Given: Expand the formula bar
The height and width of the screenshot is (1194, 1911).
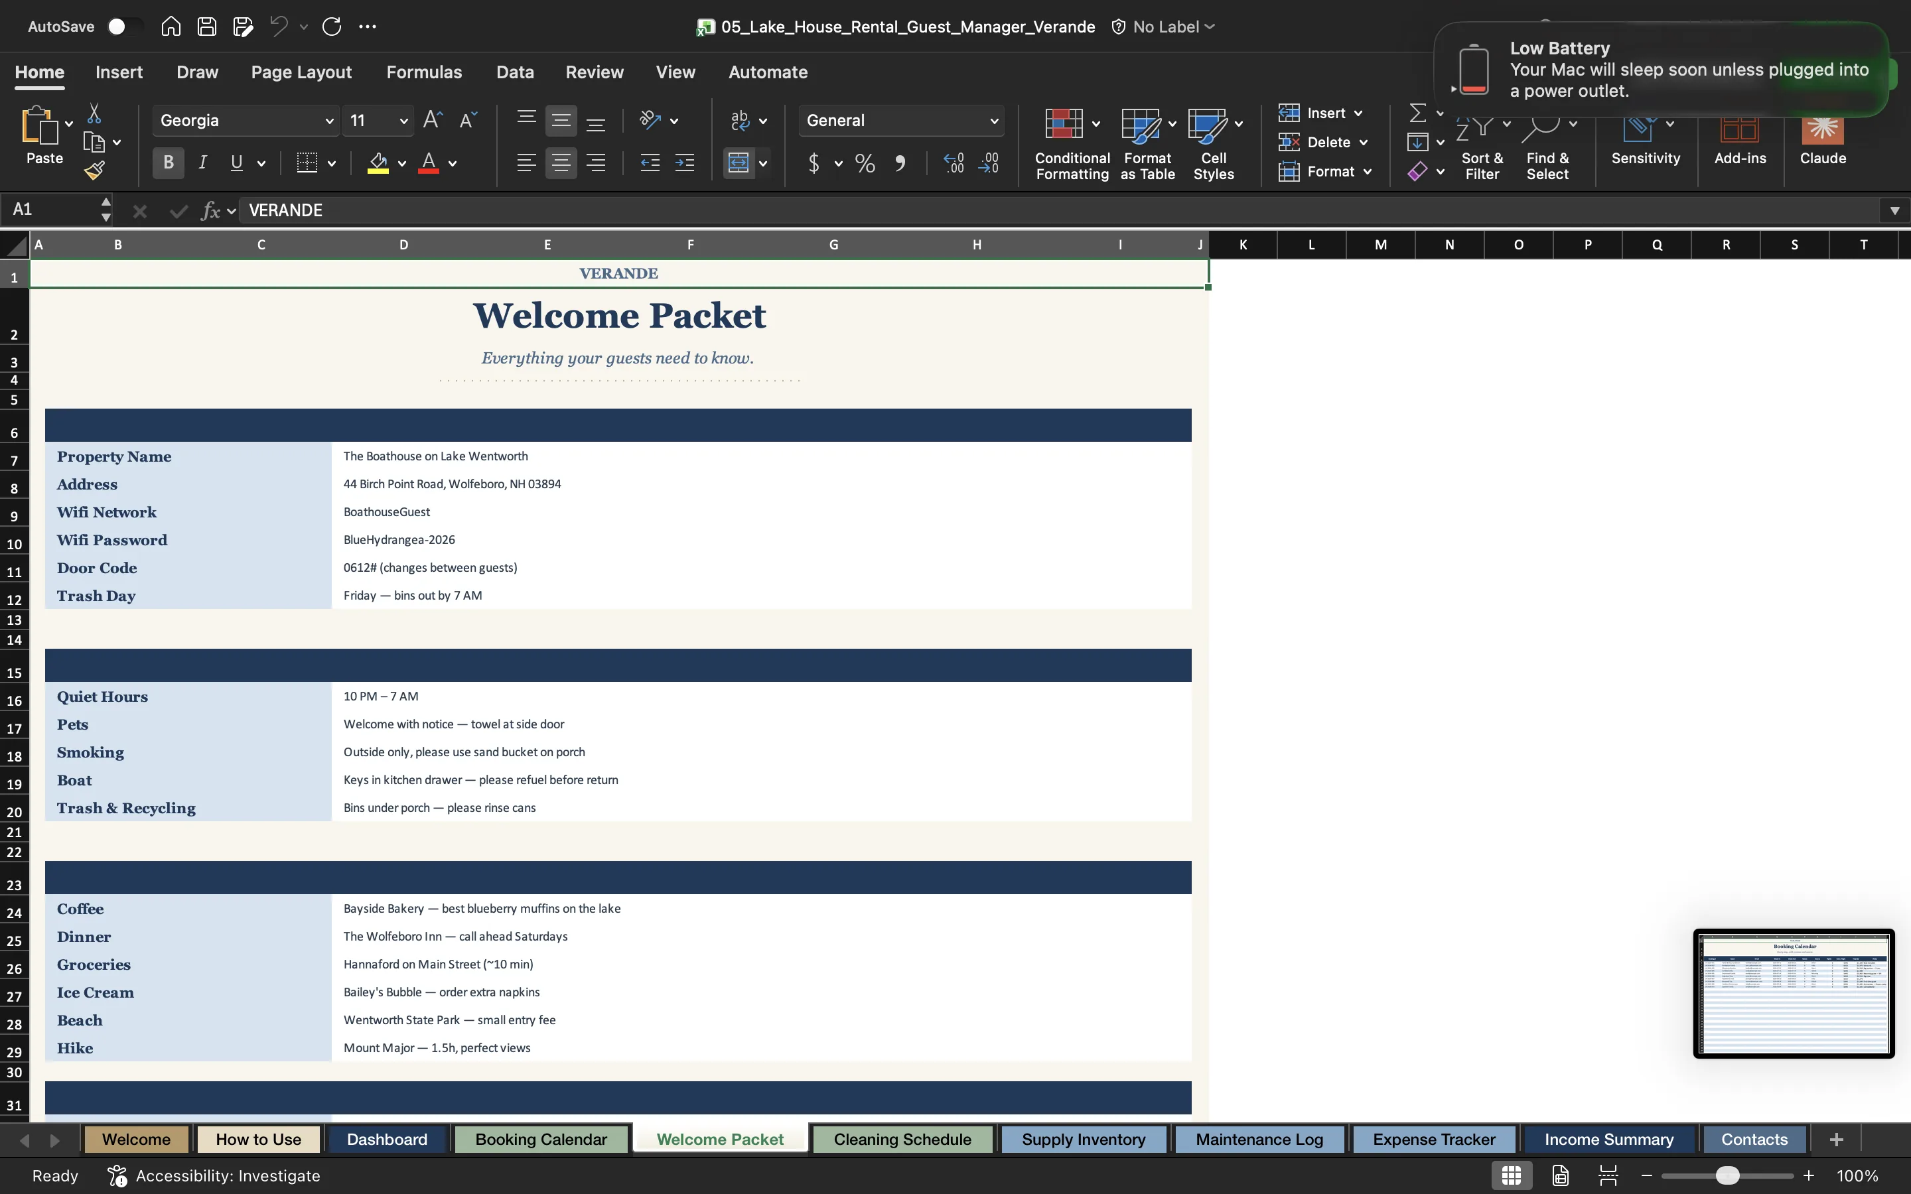Looking at the screenshot, I should [x=1894, y=210].
